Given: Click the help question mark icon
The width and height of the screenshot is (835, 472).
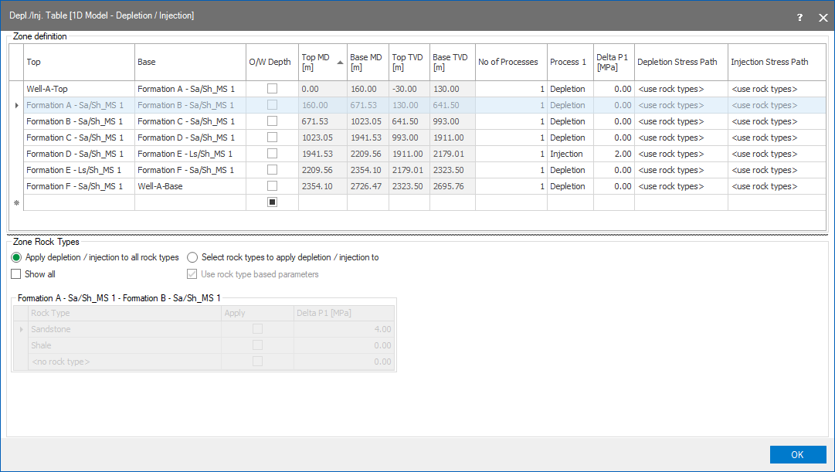Looking at the screenshot, I should (799, 17).
